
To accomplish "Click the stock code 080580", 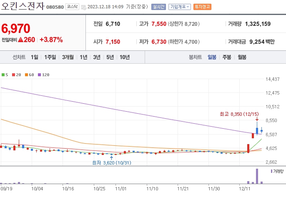I will [x=55, y=7].
